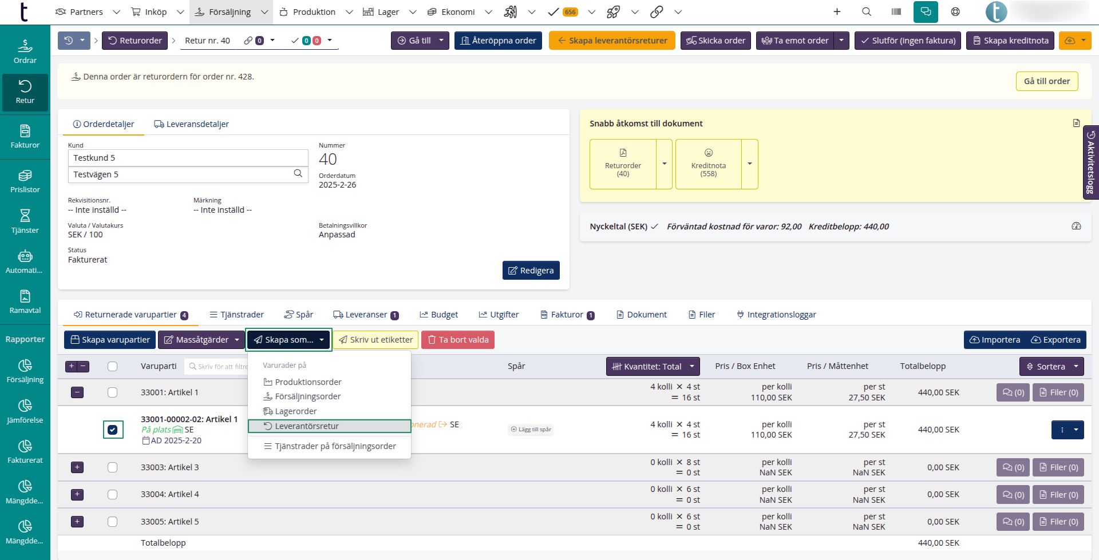Open Fakturor in the left sidebar

coord(25,137)
